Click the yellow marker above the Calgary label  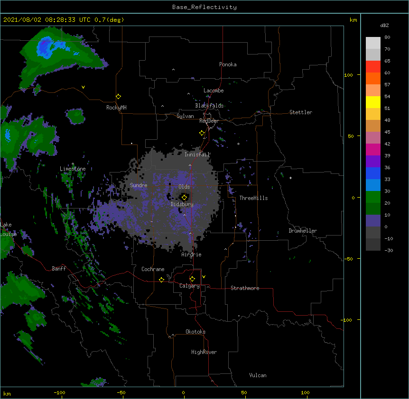(192, 279)
